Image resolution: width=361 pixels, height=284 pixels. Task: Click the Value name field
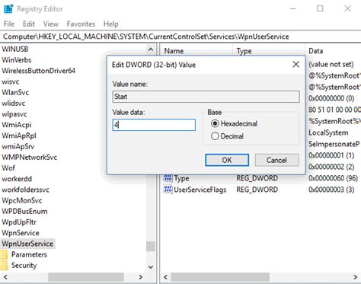coord(206,97)
